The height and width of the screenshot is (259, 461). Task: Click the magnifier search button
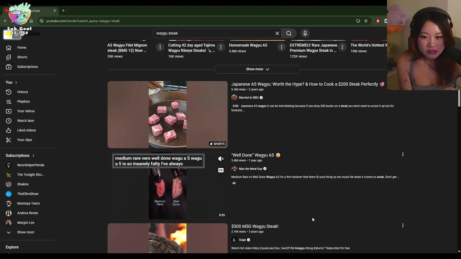pos(289,33)
